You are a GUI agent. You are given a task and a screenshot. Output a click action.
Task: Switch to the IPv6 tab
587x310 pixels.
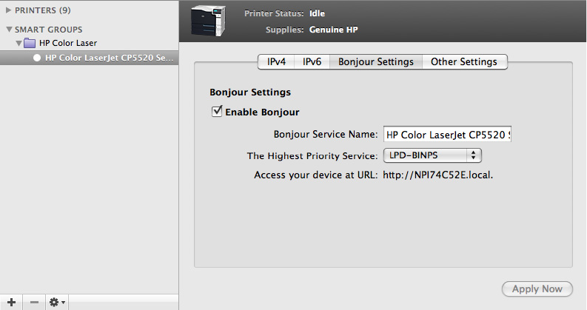312,61
